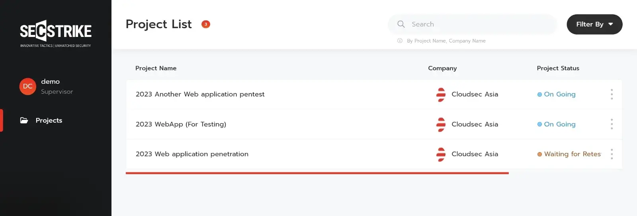Open 2023 Another Web application pentest project
637x216 pixels.
click(200, 94)
